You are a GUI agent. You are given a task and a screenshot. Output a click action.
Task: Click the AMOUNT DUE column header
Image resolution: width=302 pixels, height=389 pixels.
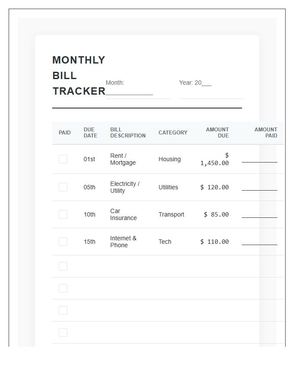click(x=217, y=133)
